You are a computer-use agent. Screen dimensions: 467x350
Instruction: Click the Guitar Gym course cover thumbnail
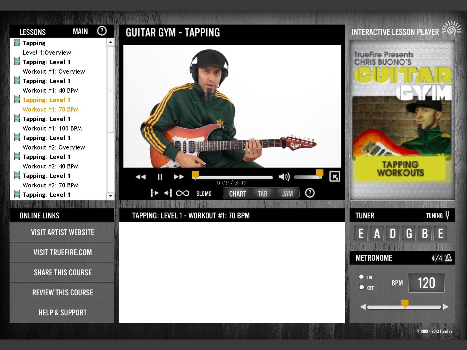click(402, 120)
